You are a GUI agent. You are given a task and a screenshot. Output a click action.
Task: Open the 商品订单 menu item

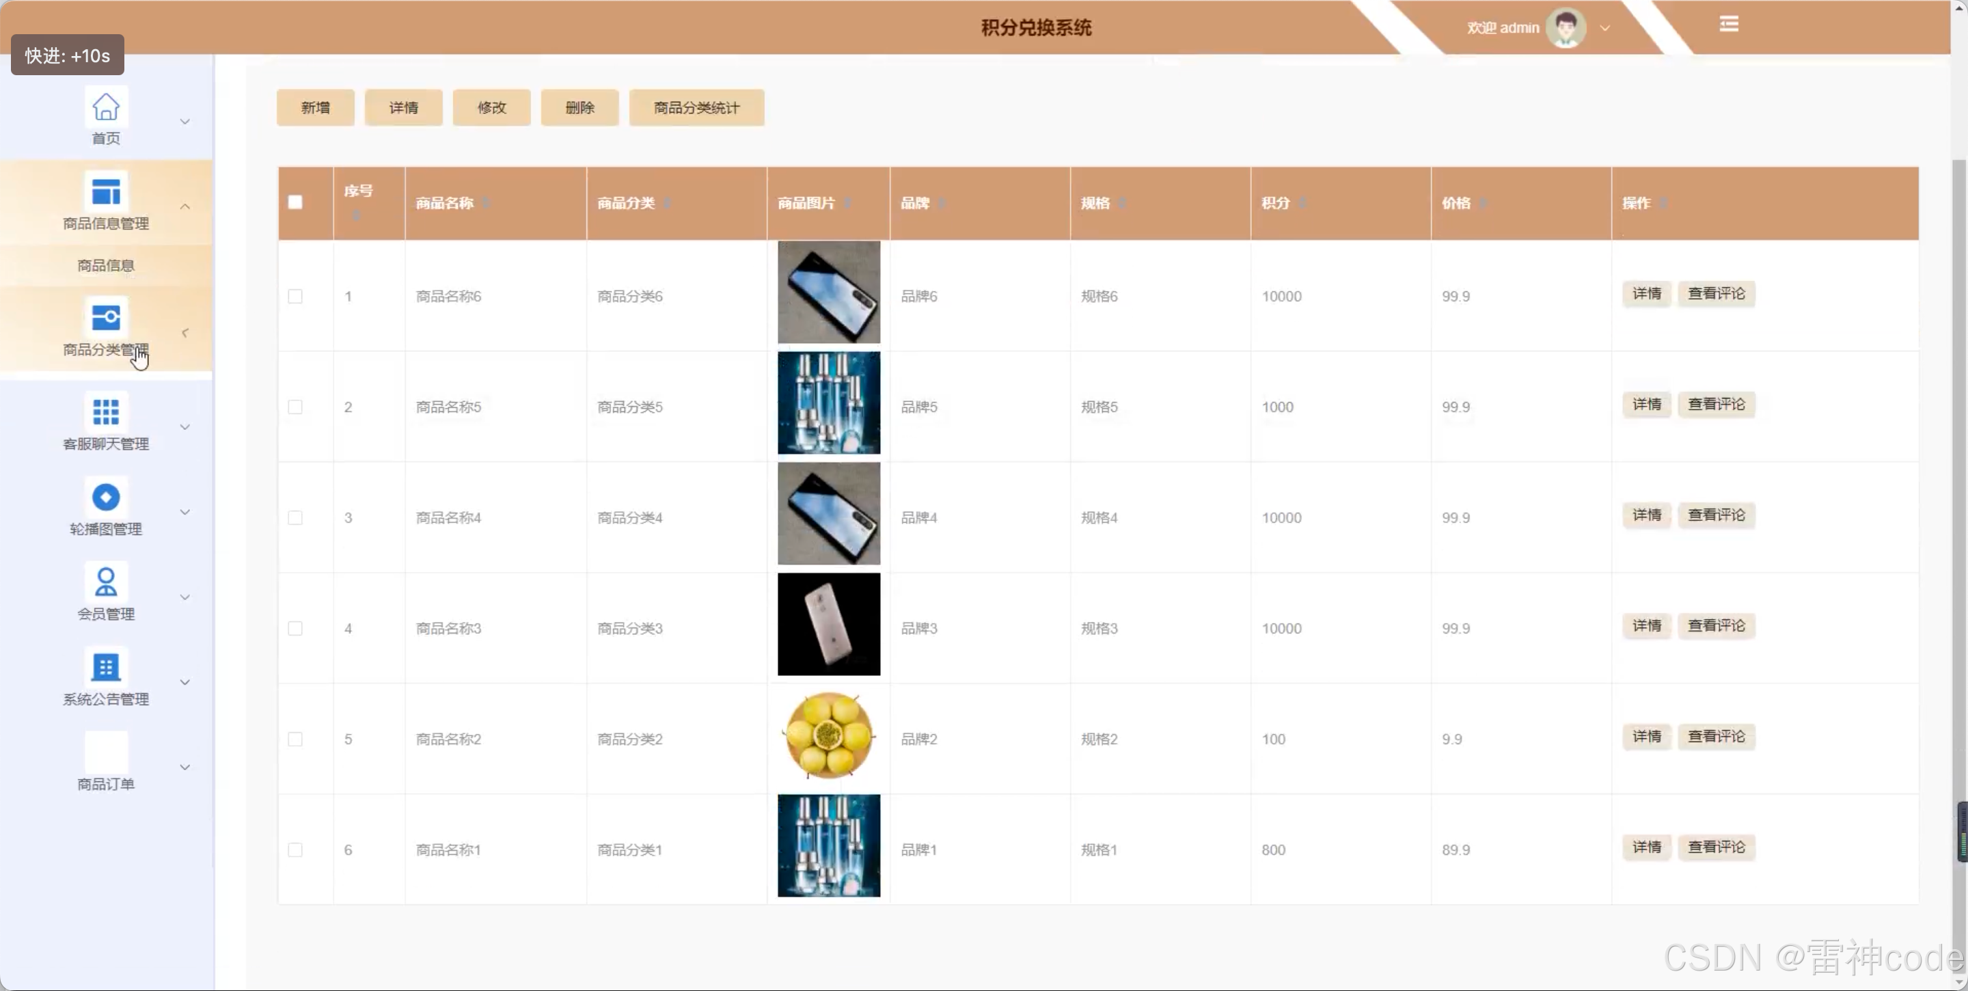[x=105, y=784]
